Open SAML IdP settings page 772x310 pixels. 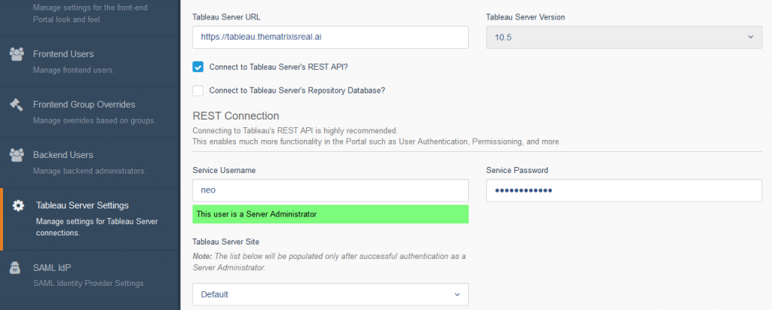pyautogui.click(x=90, y=275)
